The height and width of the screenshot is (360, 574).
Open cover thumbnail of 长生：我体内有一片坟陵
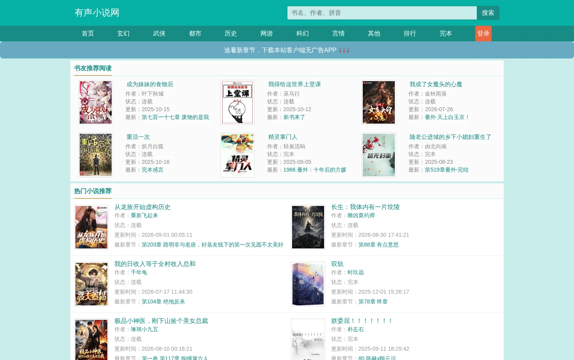[308, 227]
